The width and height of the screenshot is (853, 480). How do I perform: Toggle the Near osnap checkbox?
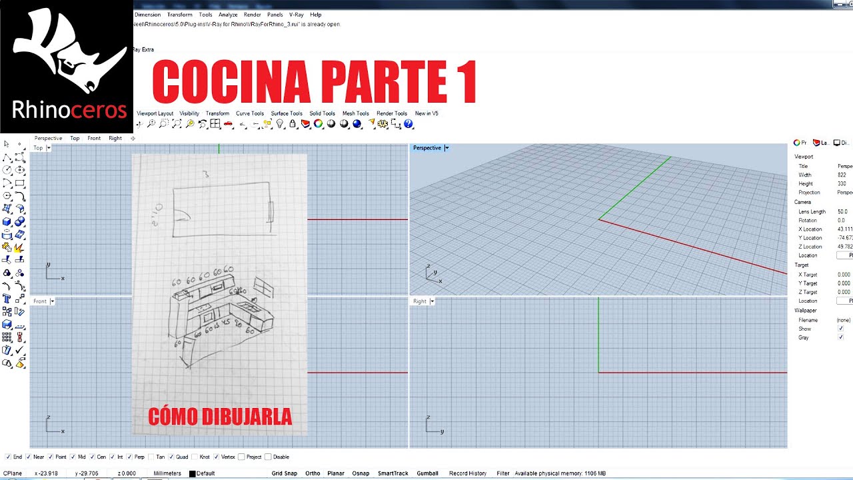27,457
